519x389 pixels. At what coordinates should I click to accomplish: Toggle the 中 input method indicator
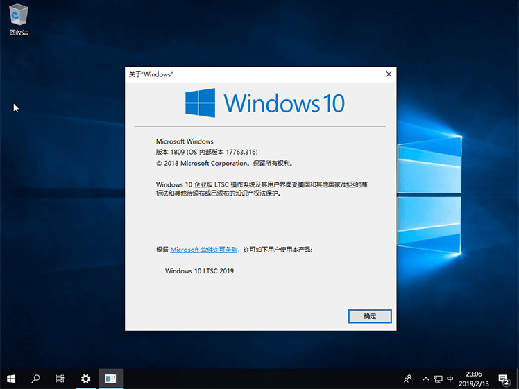pos(451,379)
